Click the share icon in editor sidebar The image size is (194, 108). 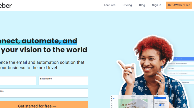pos(111,105)
